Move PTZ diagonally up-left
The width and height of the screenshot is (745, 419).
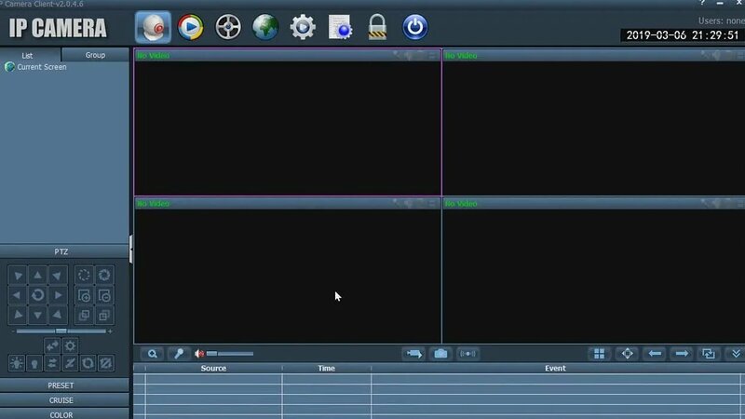click(x=18, y=275)
